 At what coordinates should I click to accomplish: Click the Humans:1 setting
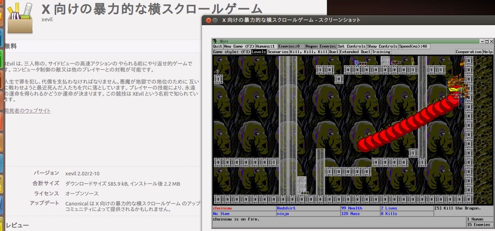coord(266,46)
